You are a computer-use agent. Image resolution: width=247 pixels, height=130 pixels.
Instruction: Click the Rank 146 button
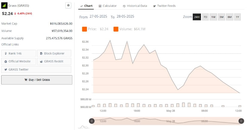[19, 53]
